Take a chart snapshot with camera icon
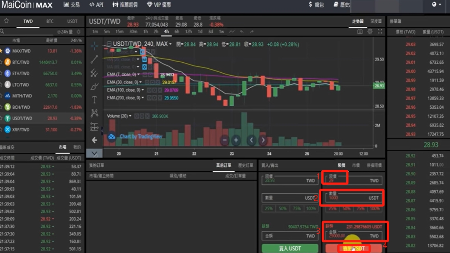 [x=360, y=32]
